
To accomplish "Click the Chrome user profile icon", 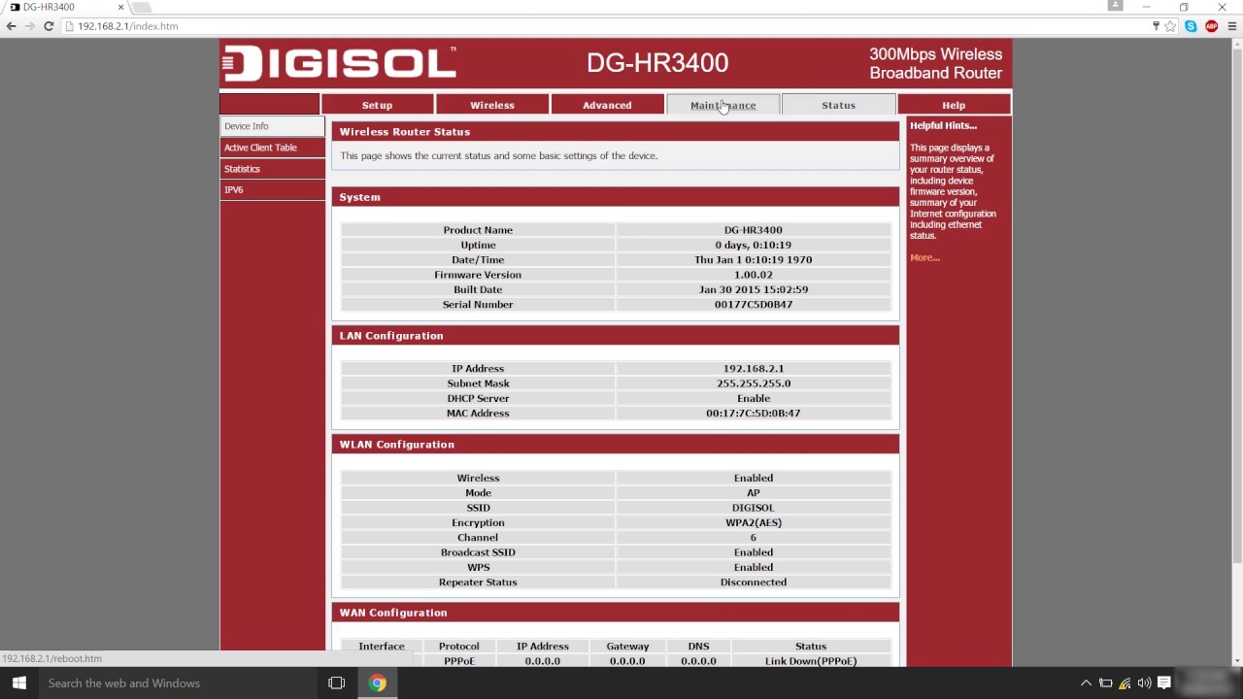I will 1115,6.
